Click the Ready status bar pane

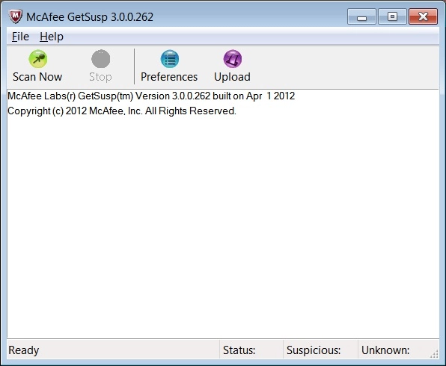(x=113, y=350)
